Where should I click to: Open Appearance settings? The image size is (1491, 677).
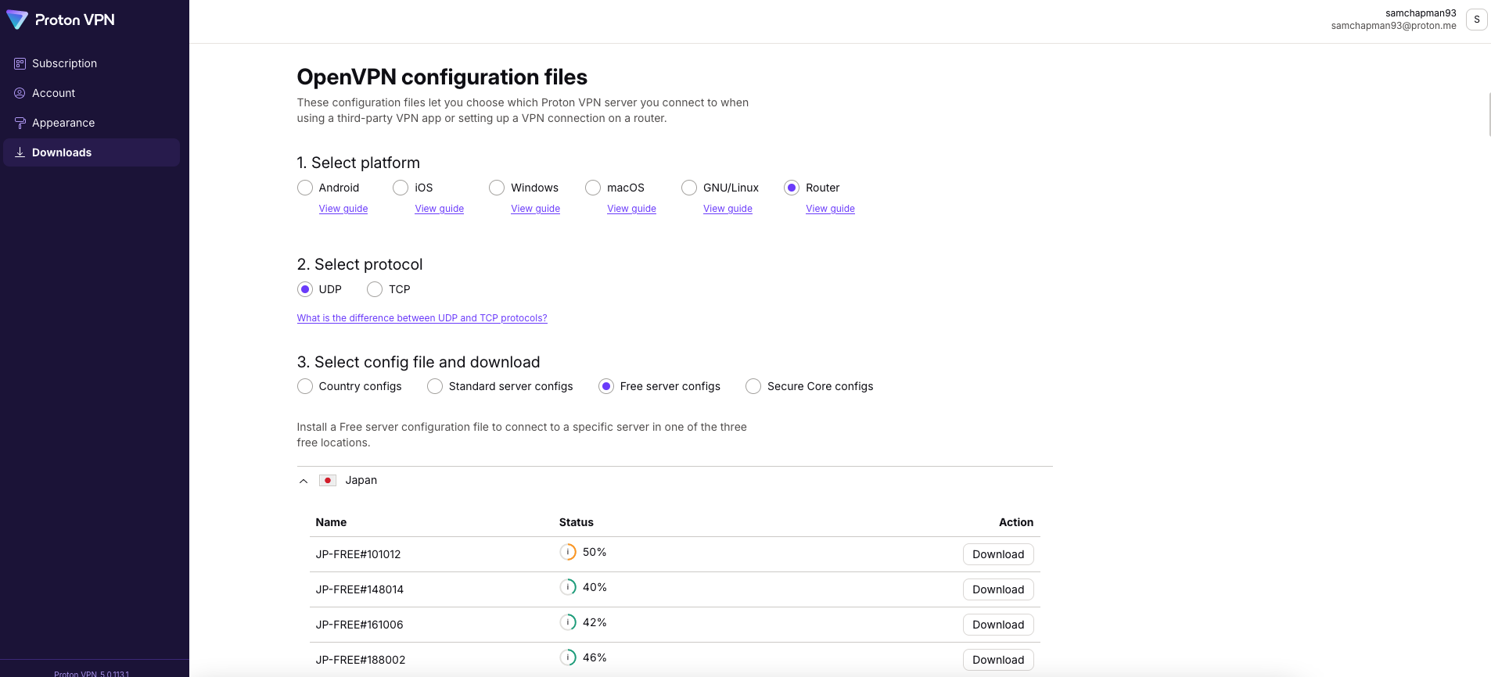pos(92,123)
